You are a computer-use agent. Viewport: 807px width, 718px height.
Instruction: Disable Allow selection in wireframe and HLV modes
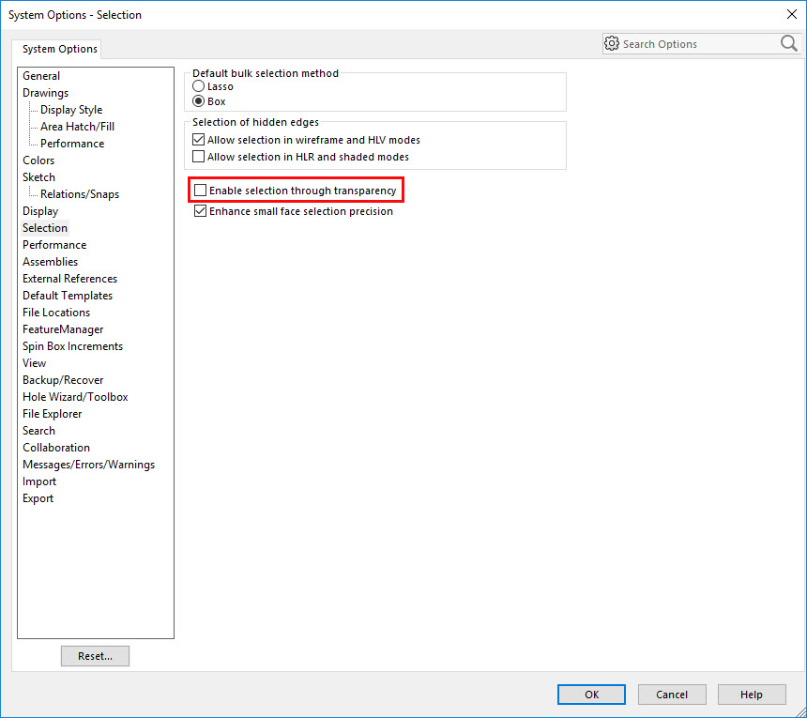tap(201, 139)
